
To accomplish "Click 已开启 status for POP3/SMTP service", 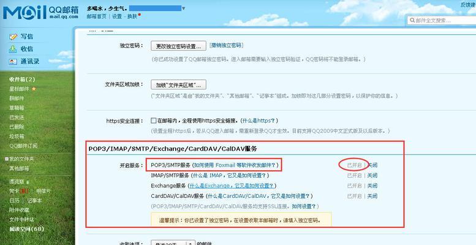I will tap(354, 165).
